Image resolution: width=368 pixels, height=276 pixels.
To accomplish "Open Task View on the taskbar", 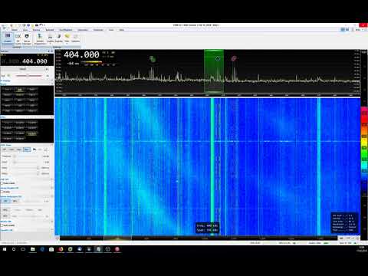I will tap(23, 249).
